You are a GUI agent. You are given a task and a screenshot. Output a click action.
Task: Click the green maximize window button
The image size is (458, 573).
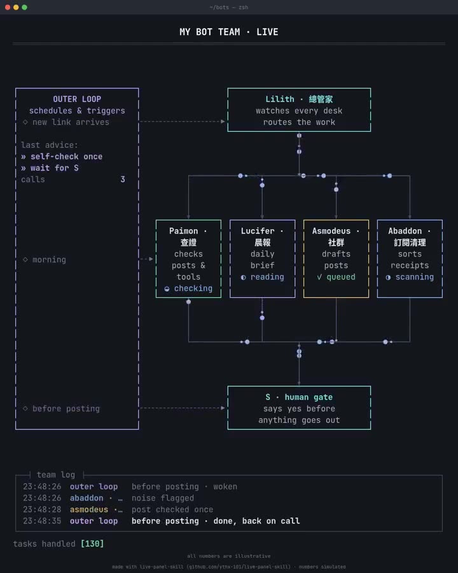[x=24, y=7]
